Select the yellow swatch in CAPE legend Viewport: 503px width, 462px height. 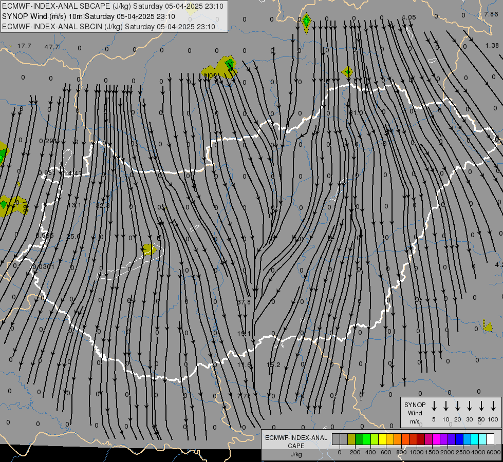point(382,439)
